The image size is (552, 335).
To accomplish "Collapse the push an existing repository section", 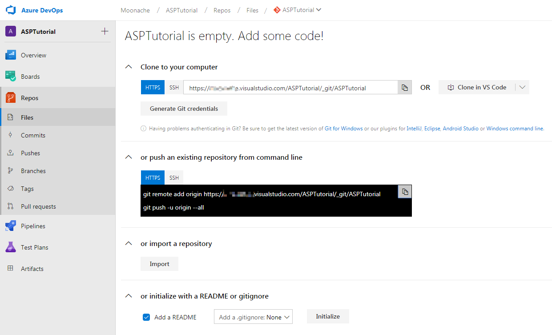I will pyautogui.click(x=129, y=157).
